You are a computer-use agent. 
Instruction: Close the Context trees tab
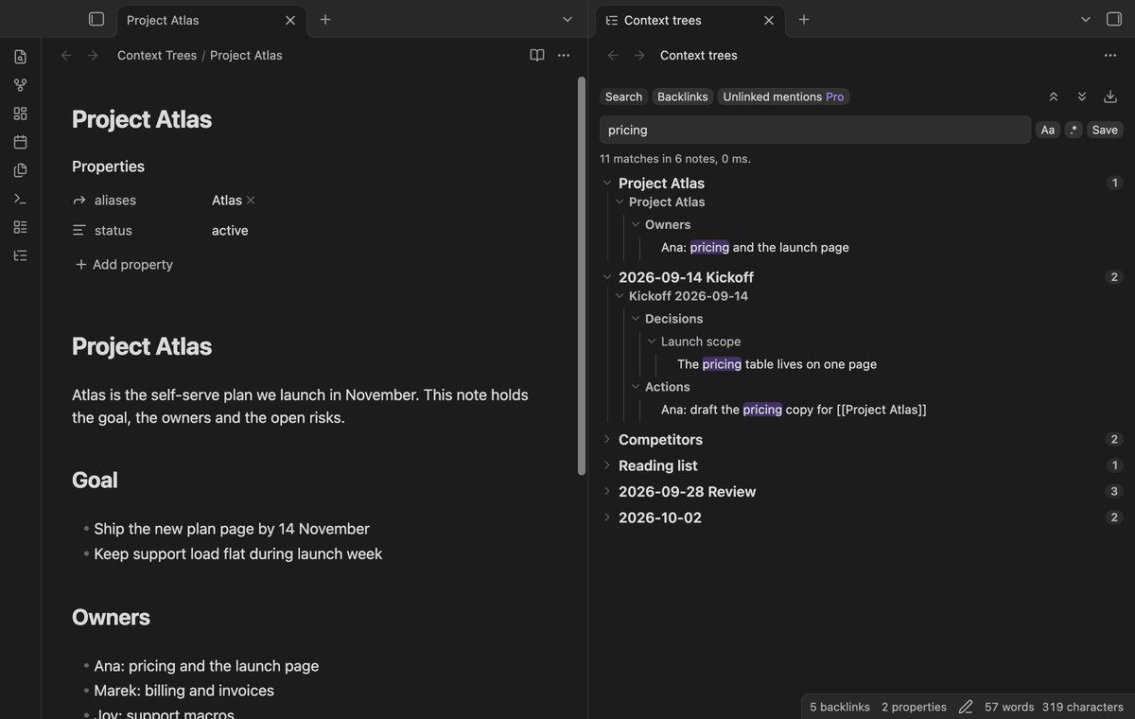[769, 20]
